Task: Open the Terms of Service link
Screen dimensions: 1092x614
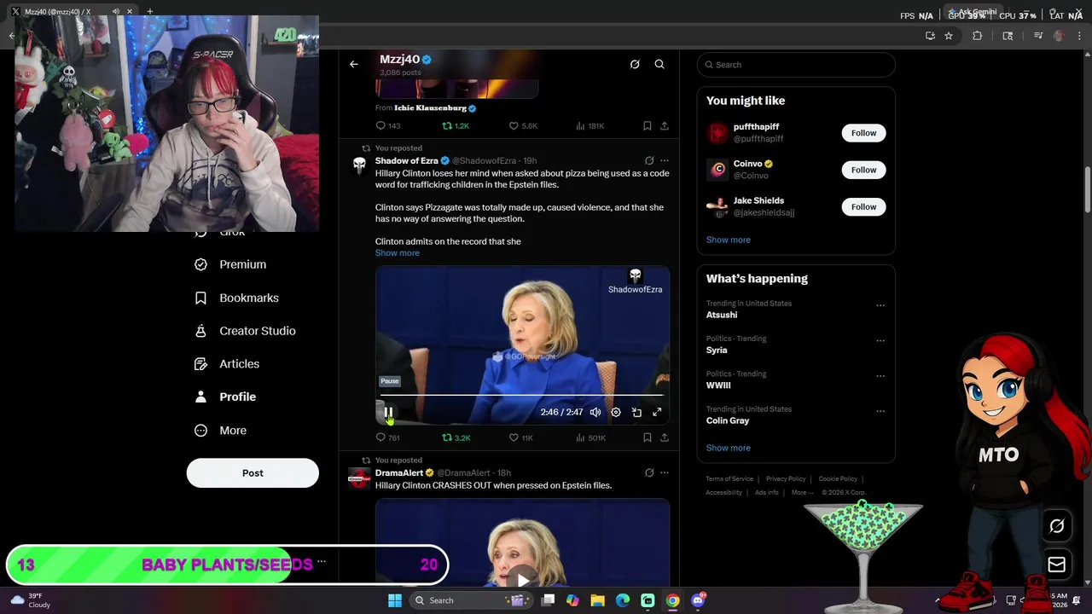Action: (729, 479)
